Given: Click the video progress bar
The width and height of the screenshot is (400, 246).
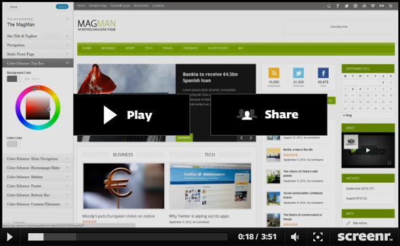Looking at the screenshot, I should coord(127,236).
